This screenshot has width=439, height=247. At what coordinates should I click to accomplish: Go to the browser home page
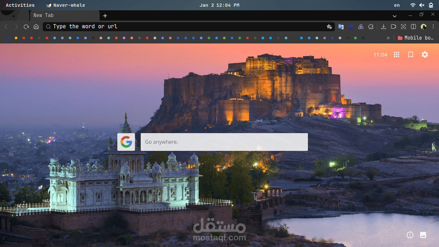36,26
